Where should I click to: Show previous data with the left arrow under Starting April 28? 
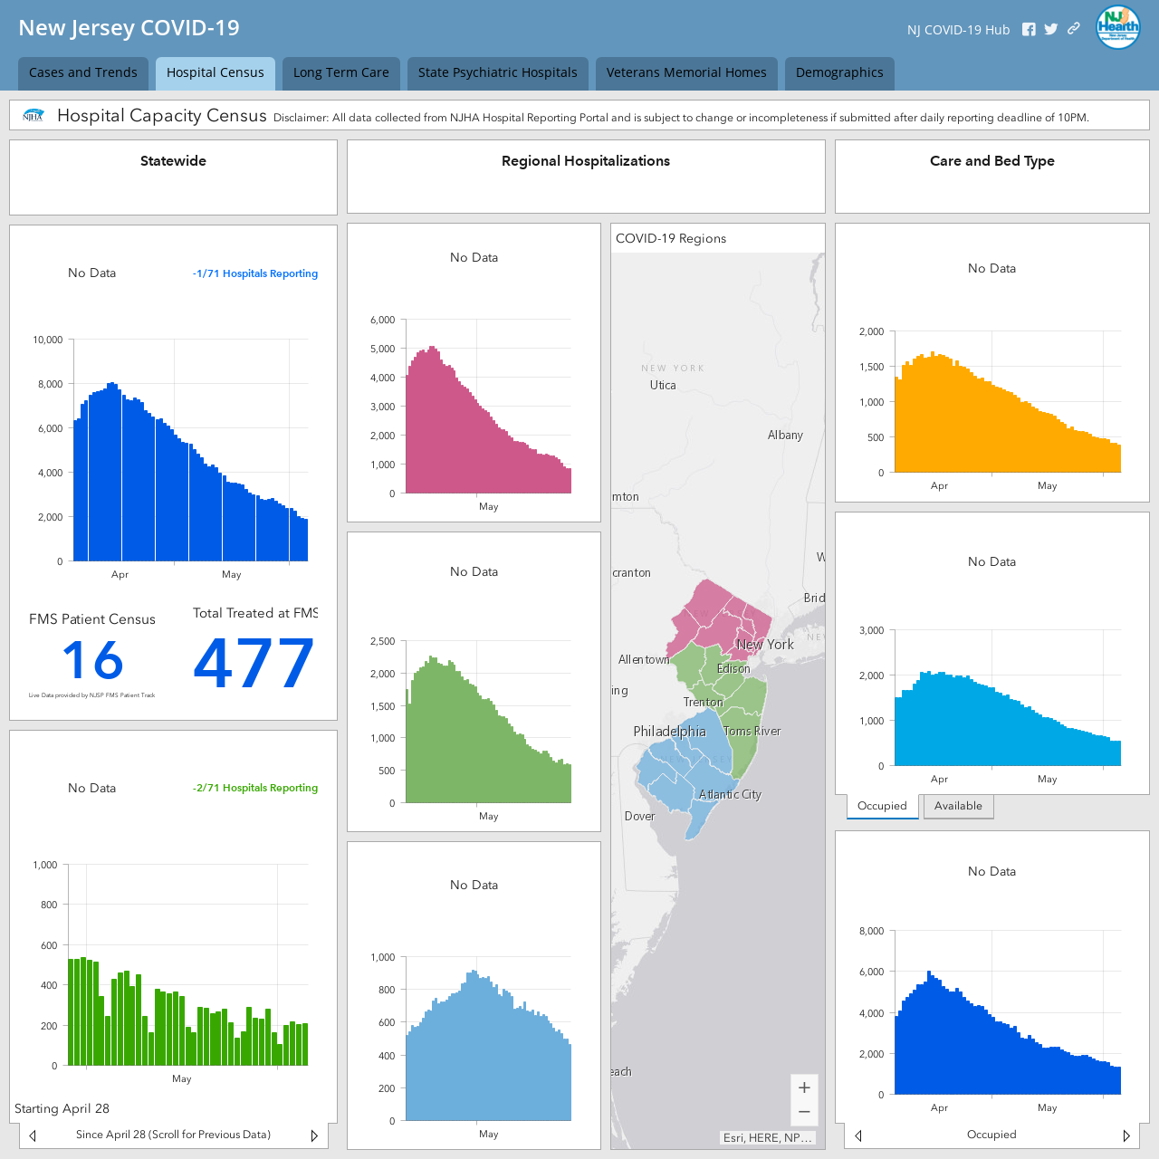33,1135
